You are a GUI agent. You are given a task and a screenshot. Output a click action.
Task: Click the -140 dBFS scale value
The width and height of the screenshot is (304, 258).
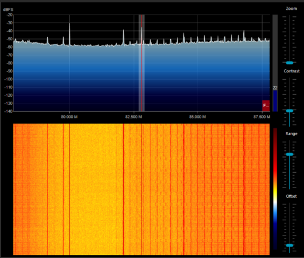pos(9,111)
